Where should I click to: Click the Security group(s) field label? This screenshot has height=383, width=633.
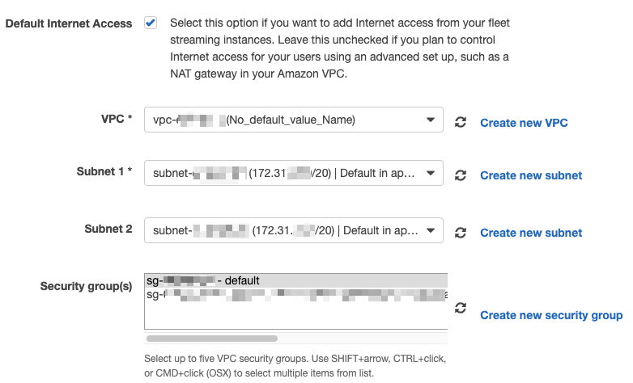click(x=87, y=287)
